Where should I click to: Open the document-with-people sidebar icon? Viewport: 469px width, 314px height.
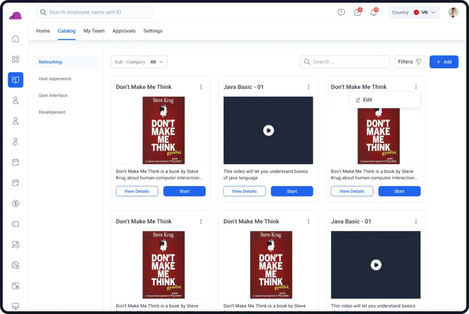pyautogui.click(x=15, y=286)
